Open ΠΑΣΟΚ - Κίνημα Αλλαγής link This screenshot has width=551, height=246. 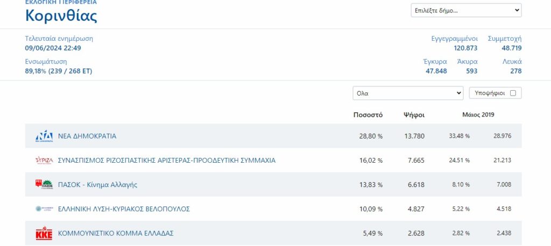(97, 185)
